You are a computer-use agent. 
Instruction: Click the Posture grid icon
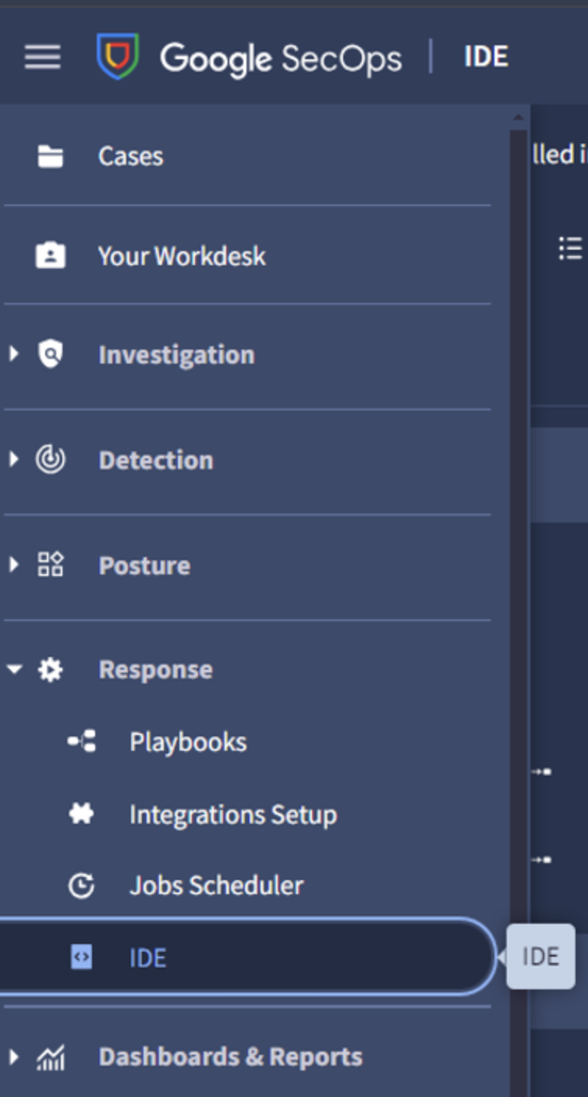pyautogui.click(x=51, y=565)
